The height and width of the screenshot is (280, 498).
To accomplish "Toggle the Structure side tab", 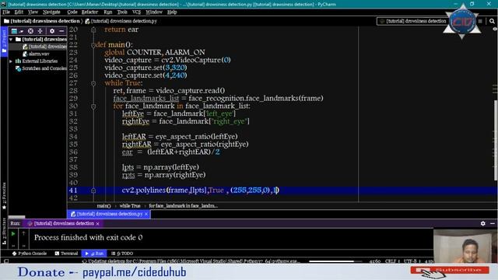I will click(4, 231).
